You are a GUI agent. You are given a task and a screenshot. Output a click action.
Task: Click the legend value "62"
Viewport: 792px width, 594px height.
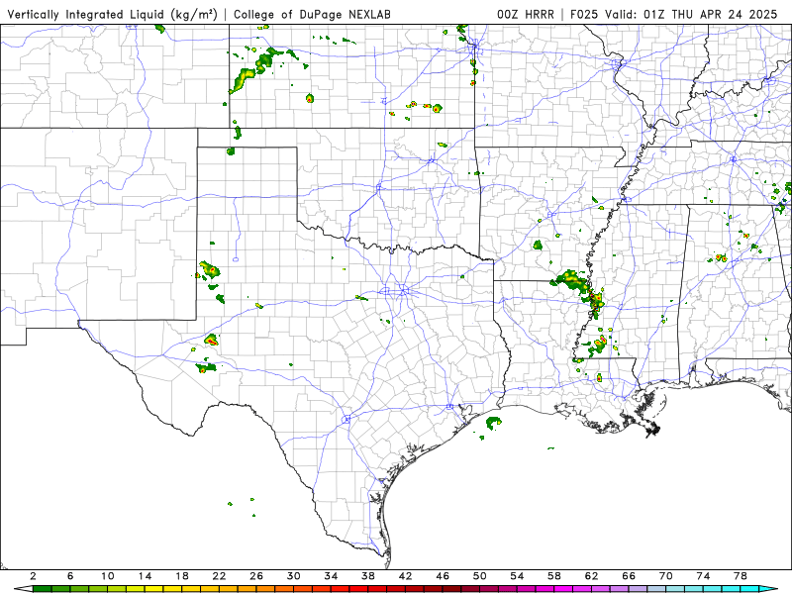pos(591,576)
